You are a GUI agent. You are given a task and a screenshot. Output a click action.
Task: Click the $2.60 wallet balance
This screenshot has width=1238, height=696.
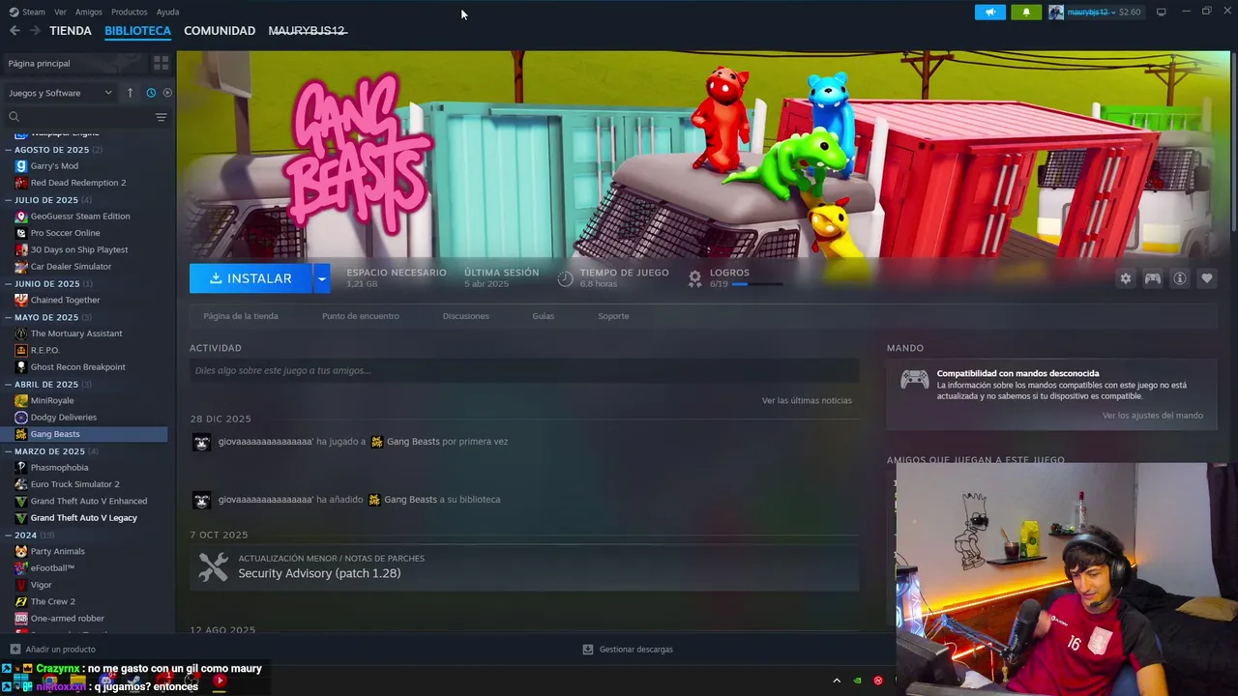pos(1131,12)
